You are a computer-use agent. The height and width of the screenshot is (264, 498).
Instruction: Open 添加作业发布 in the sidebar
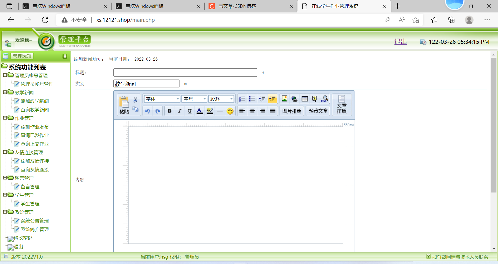pyautogui.click(x=34, y=127)
